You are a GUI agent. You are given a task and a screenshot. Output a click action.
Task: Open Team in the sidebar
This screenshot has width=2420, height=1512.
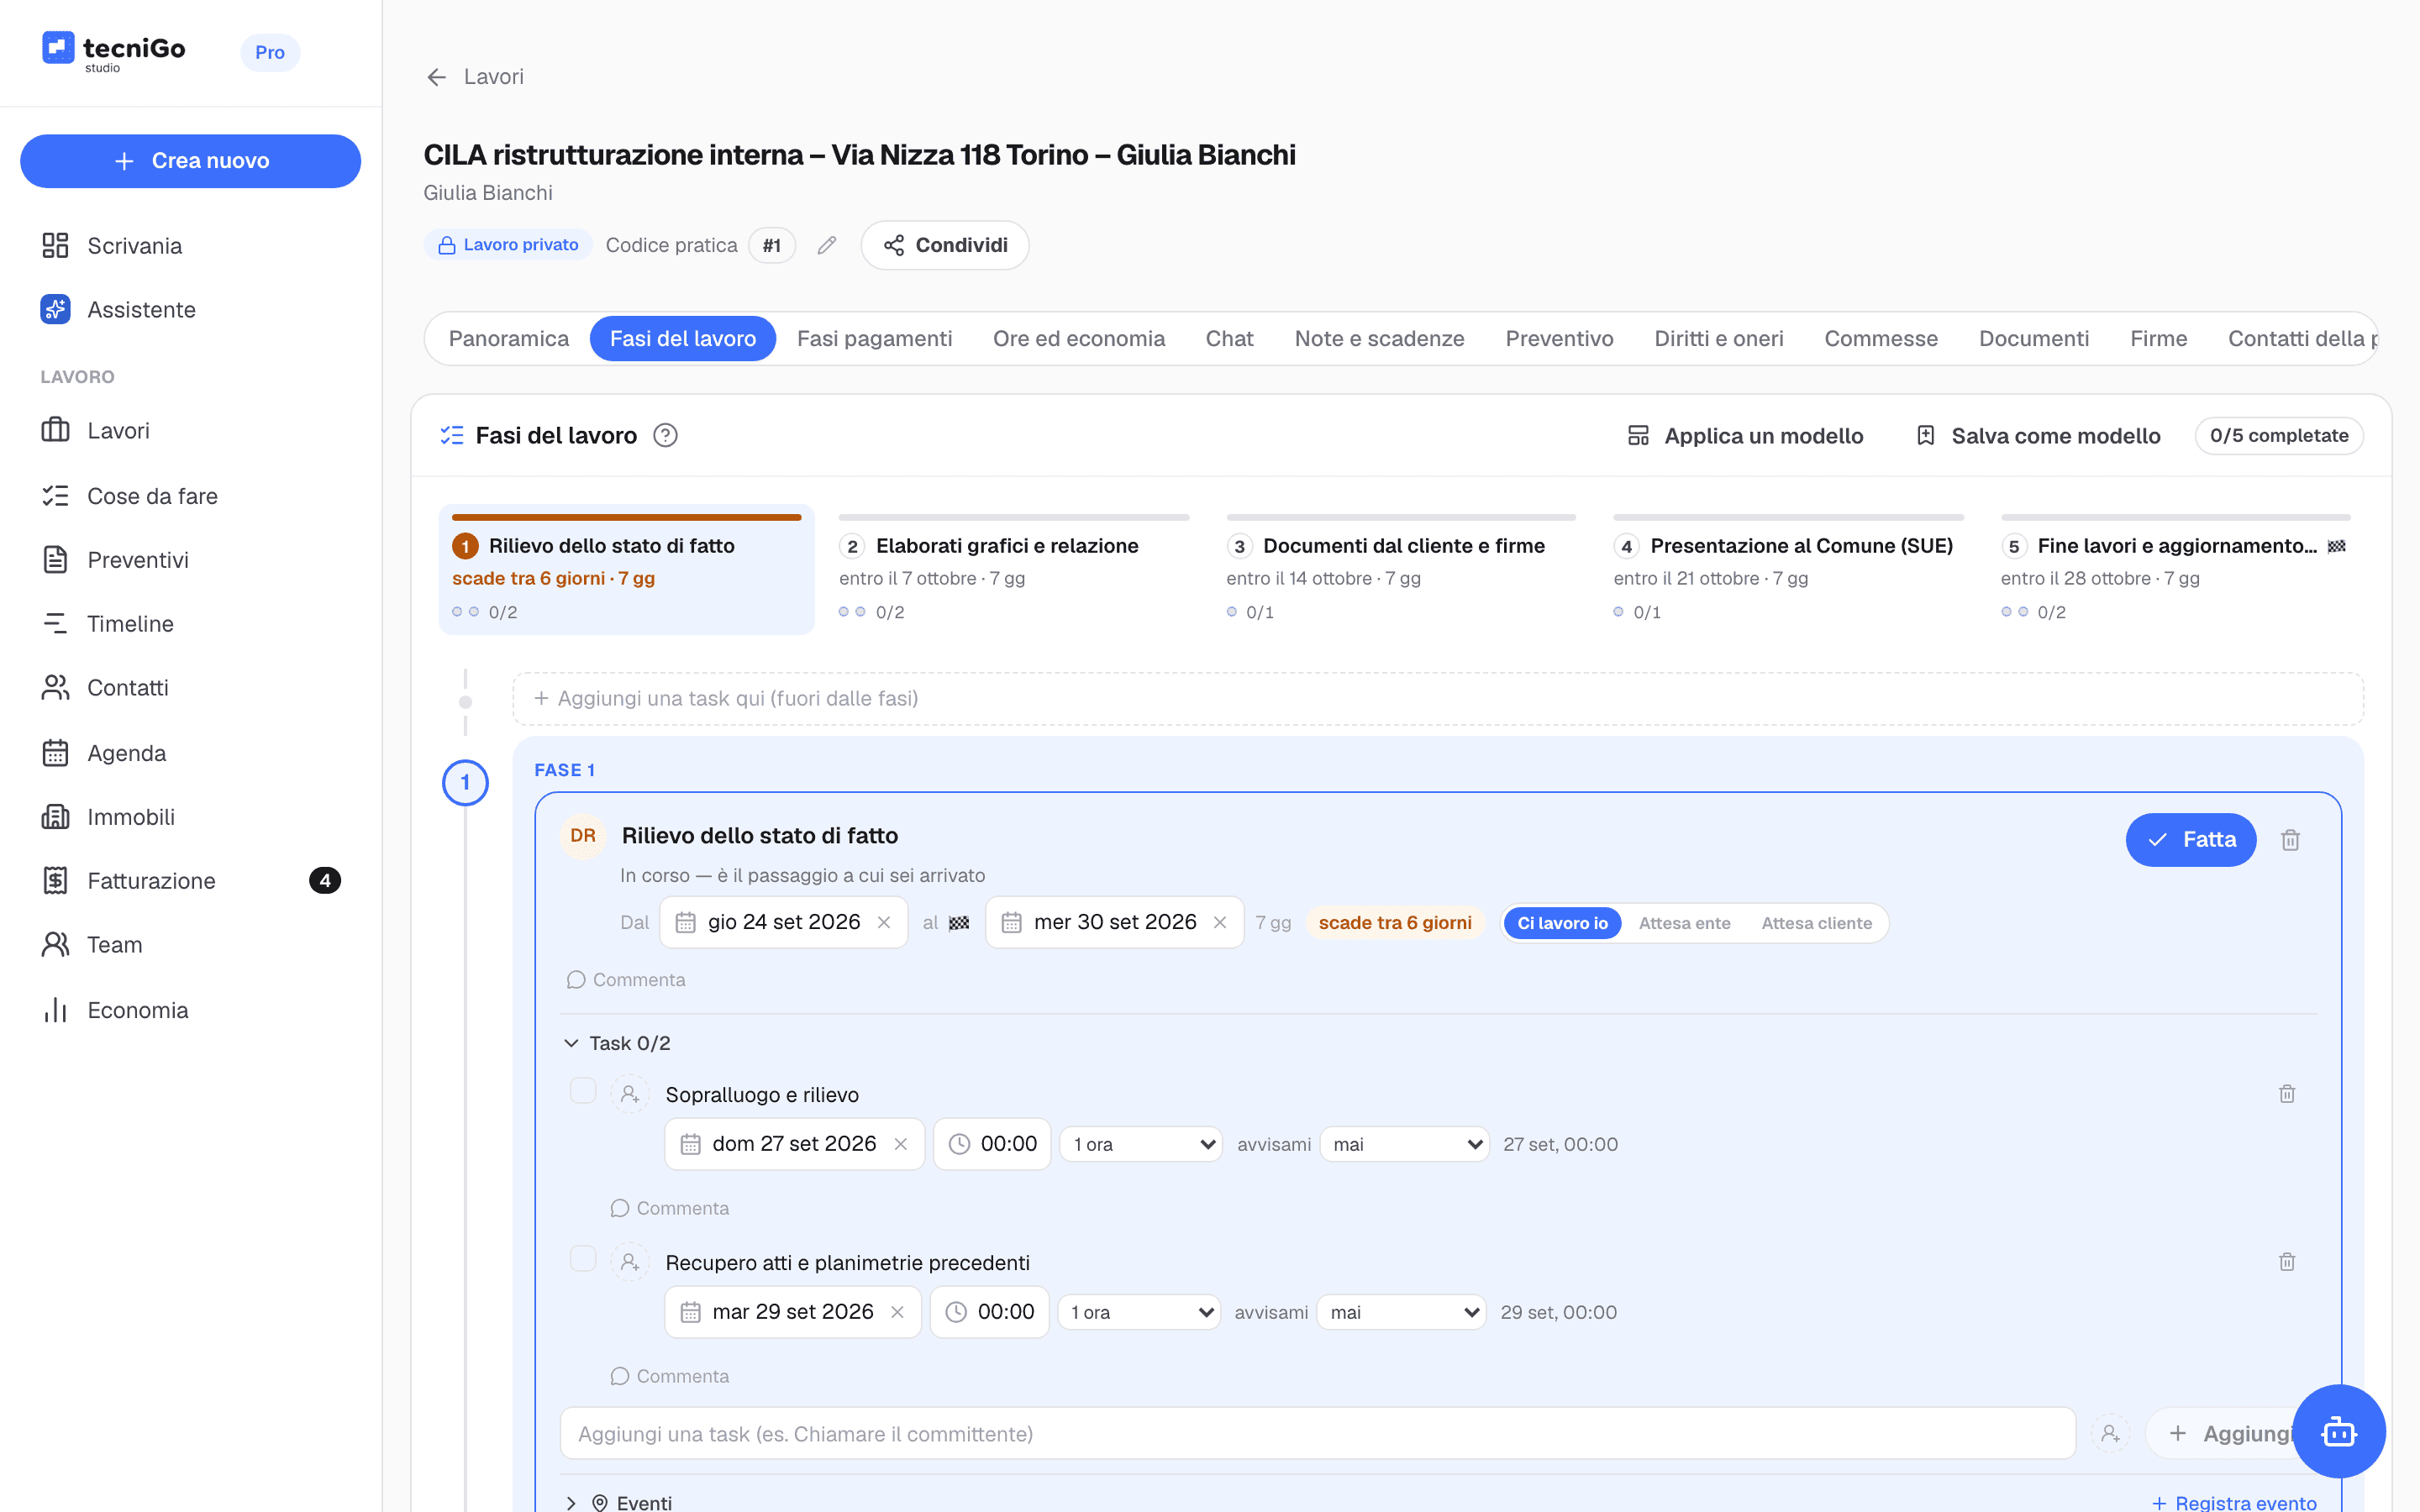coord(190,945)
